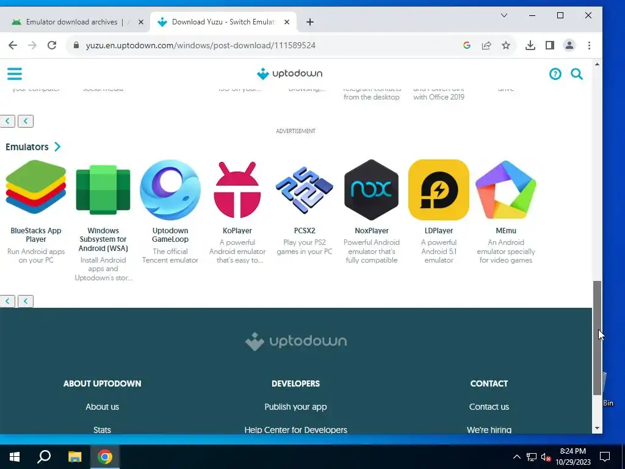
Task: Show hidden system tray icons
Action: (516, 457)
